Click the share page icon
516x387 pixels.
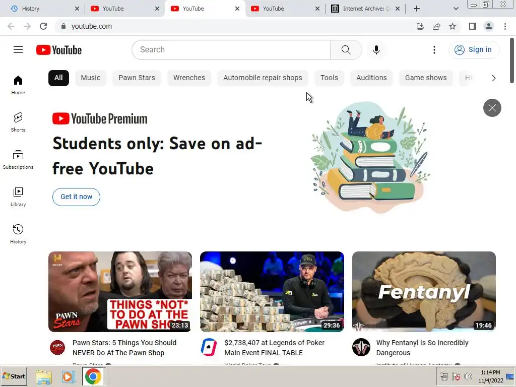[436, 26]
